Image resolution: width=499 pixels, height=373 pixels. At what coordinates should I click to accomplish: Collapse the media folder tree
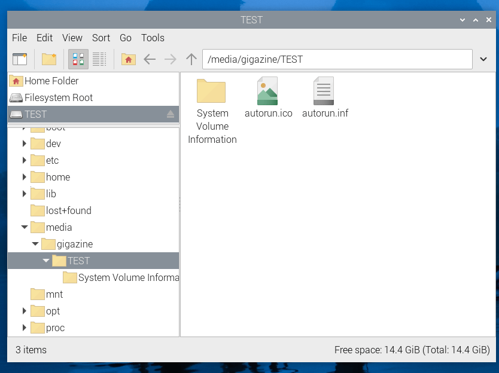pyautogui.click(x=25, y=227)
